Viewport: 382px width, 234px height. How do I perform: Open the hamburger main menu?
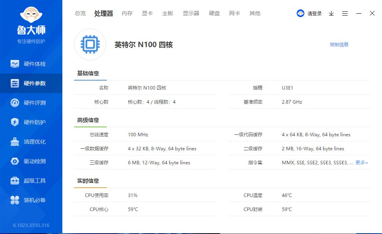click(x=345, y=13)
